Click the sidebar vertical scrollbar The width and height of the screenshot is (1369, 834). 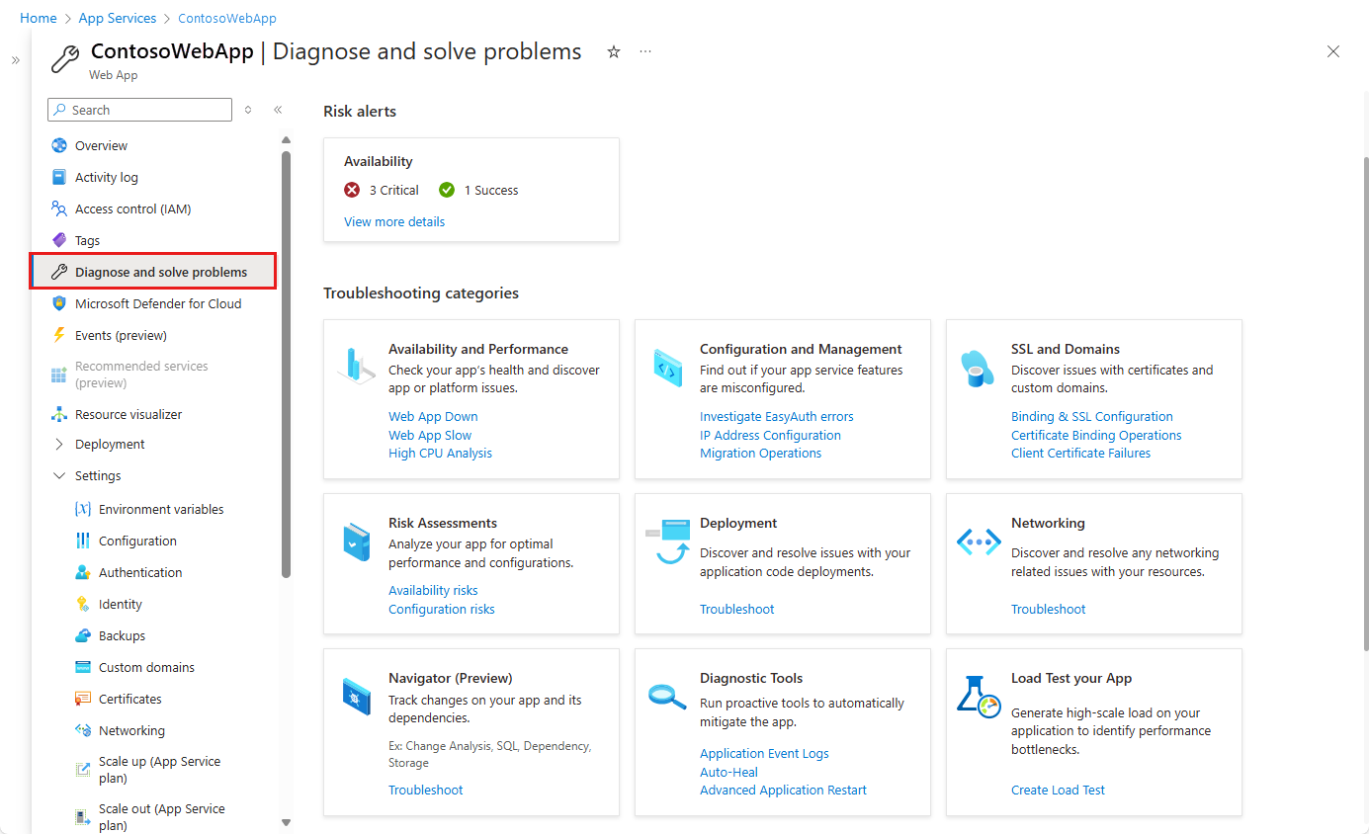pyautogui.click(x=286, y=364)
